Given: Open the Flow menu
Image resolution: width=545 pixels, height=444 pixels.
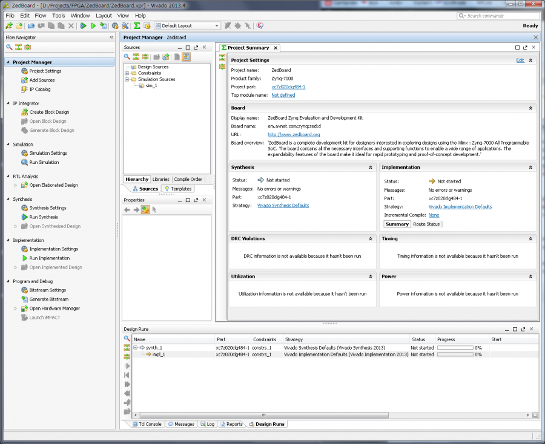Looking at the screenshot, I should (x=41, y=16).
